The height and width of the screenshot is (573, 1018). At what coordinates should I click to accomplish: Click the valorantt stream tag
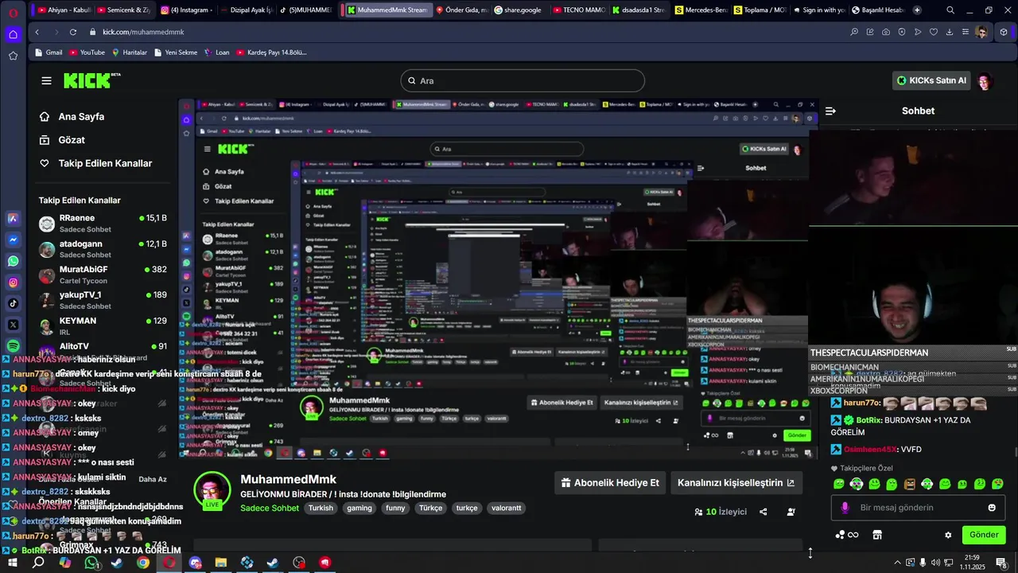pyautogui.click(x=507, y=509)
